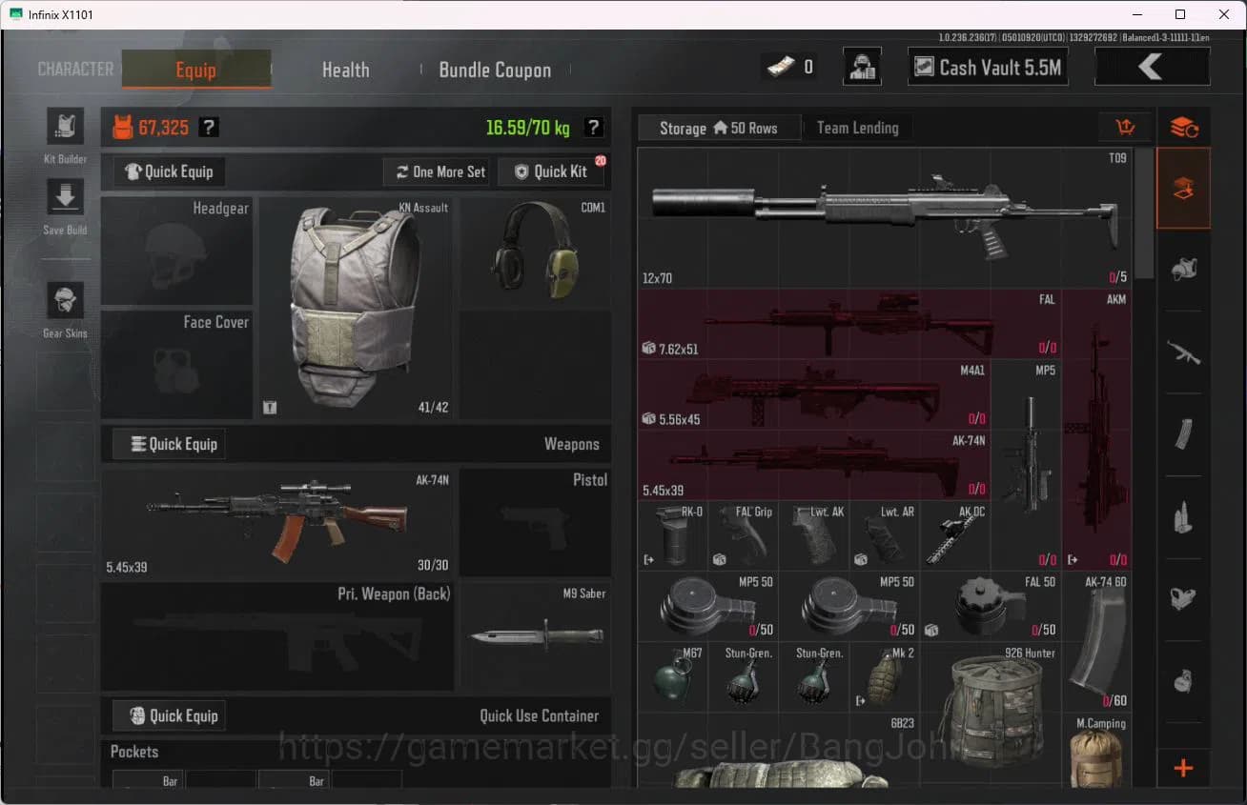Viewport: 1247px width, 805px height.
Task: Select the KN Assault armor vest slot
Action: coord(357,309)
